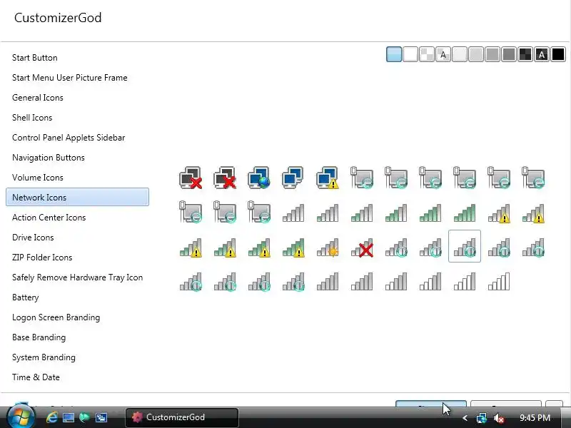Launch Internet Explorer from quick launch

pyautogui.click(x=51, y=417)
